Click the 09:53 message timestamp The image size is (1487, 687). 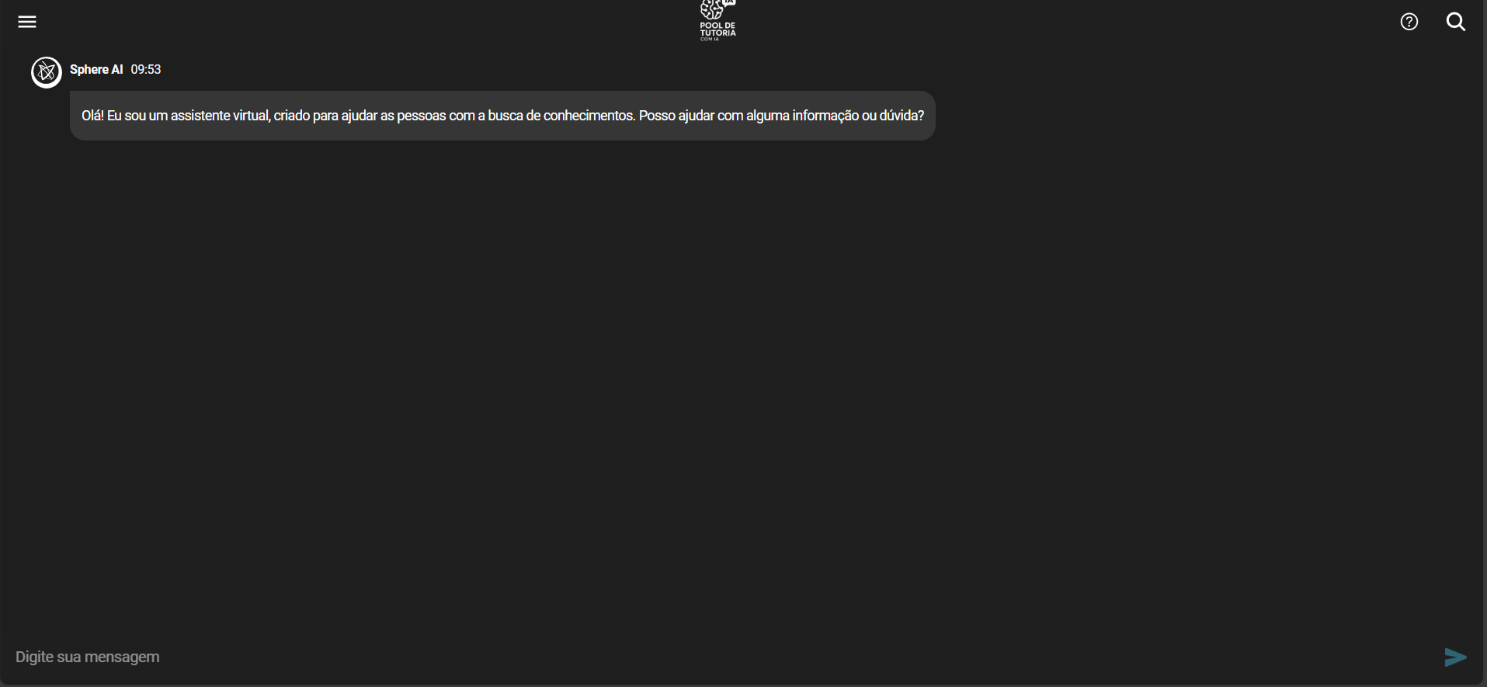146,69
